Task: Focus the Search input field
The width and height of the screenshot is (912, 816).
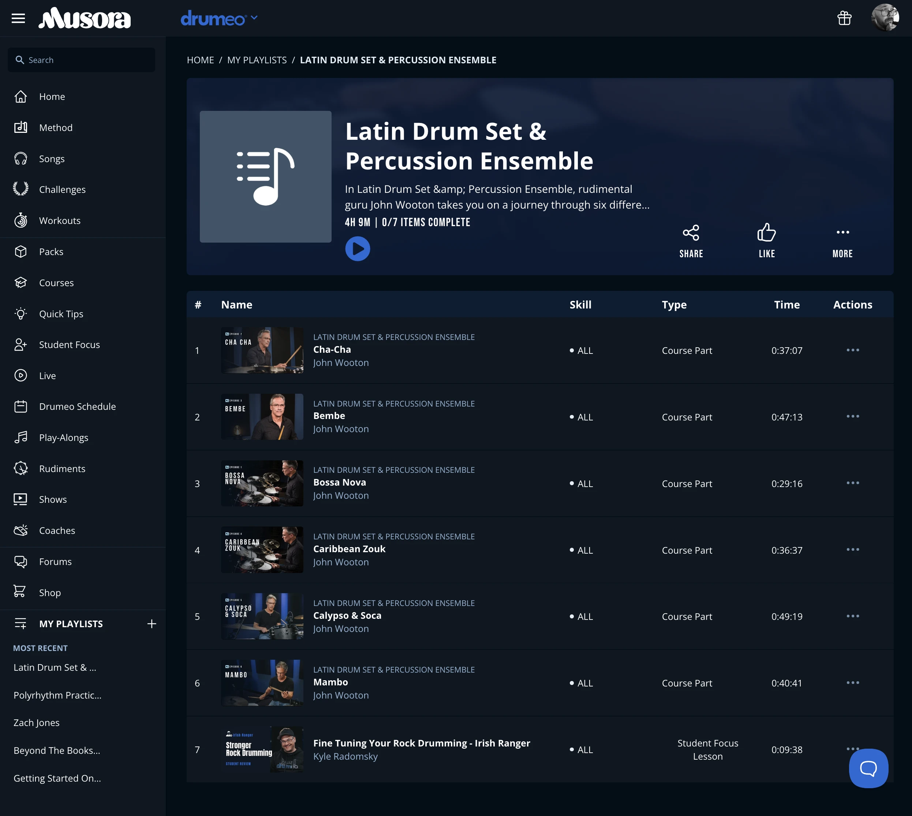Action: 82,60
